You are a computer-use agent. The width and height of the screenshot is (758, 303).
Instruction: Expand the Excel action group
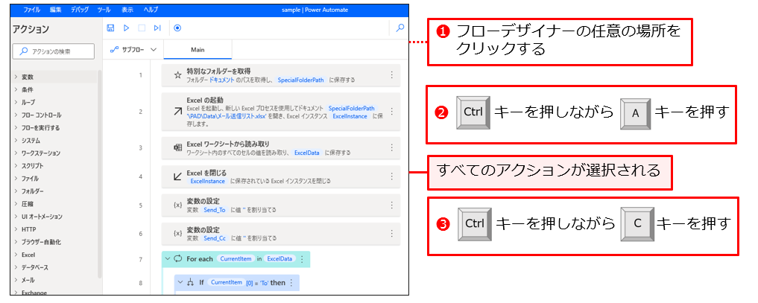[16, 255]
